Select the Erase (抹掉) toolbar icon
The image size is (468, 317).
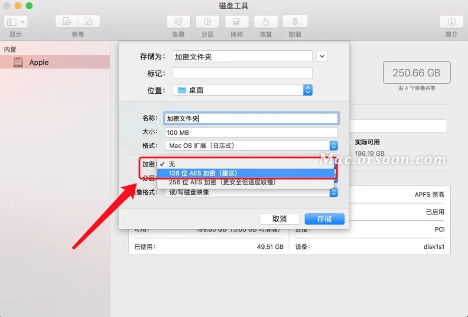coord(237,22)
